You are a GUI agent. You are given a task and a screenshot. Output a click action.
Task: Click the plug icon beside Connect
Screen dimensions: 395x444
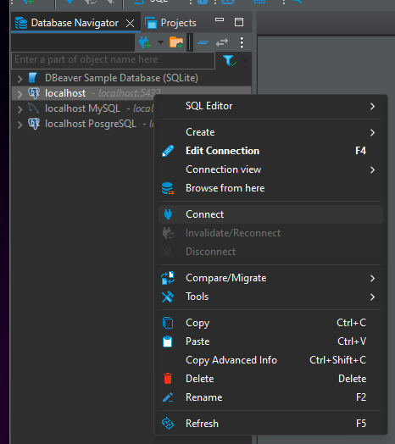tap(168, 214)
